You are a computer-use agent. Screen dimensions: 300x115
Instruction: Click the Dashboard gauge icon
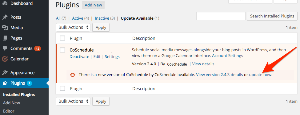pyautogui.click(x=5, y=3)
